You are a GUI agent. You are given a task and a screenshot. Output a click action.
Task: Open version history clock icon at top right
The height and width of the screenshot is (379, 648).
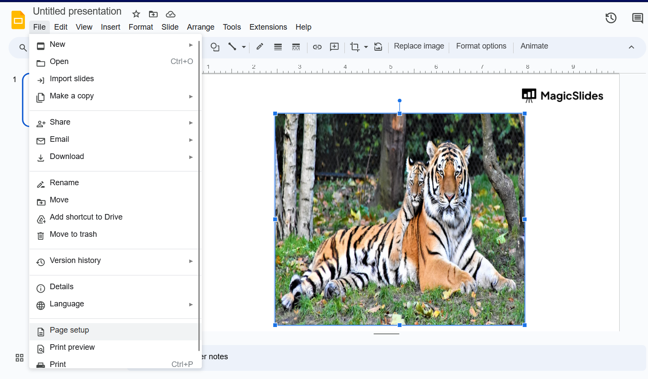611,18
